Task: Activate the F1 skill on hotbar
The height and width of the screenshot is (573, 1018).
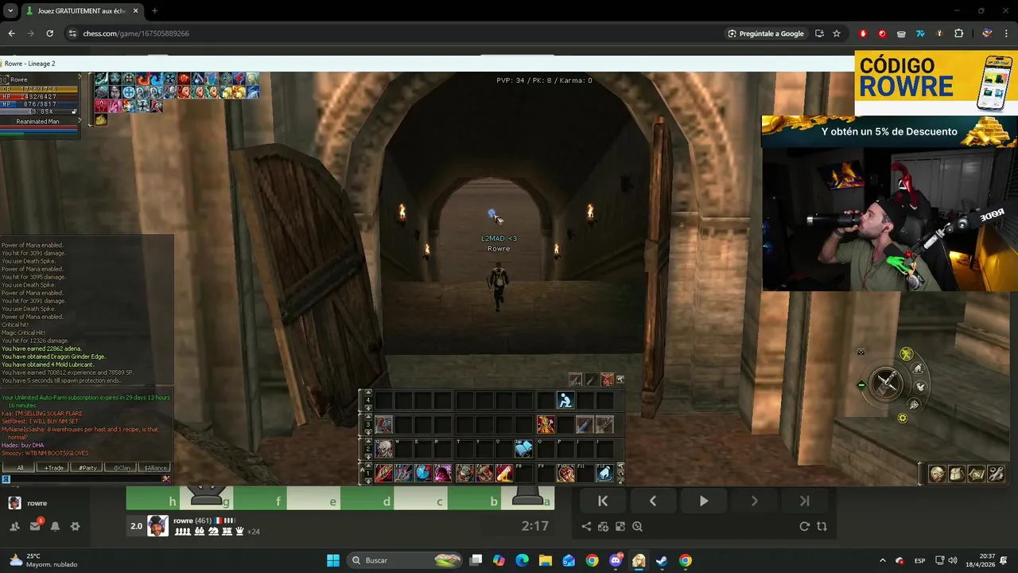Action: coord(384,474)
